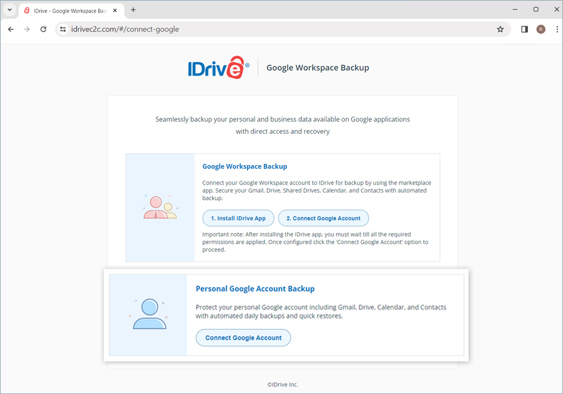
Task: Maximize the browser window
Action: coord(535,9)
